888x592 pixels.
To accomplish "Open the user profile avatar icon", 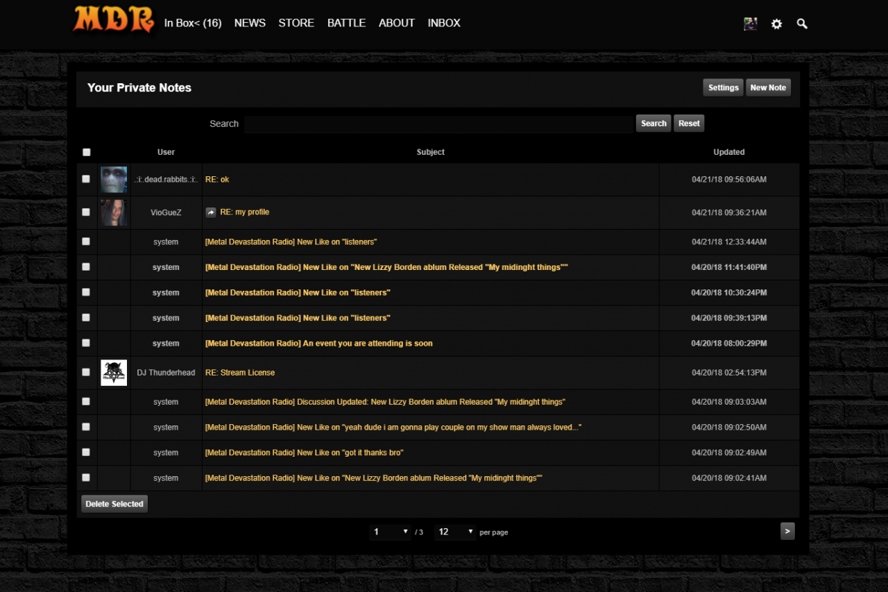I will [750, 24].
